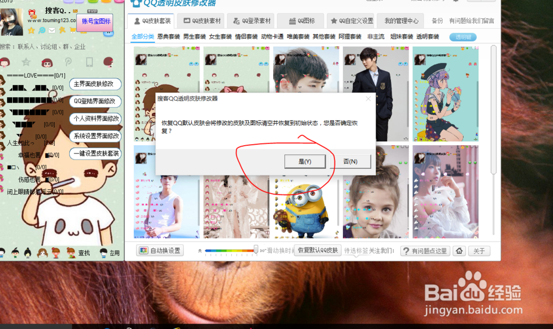
Task: Switch to wide-eyed girl face panel tab
Action: [47, 63]
